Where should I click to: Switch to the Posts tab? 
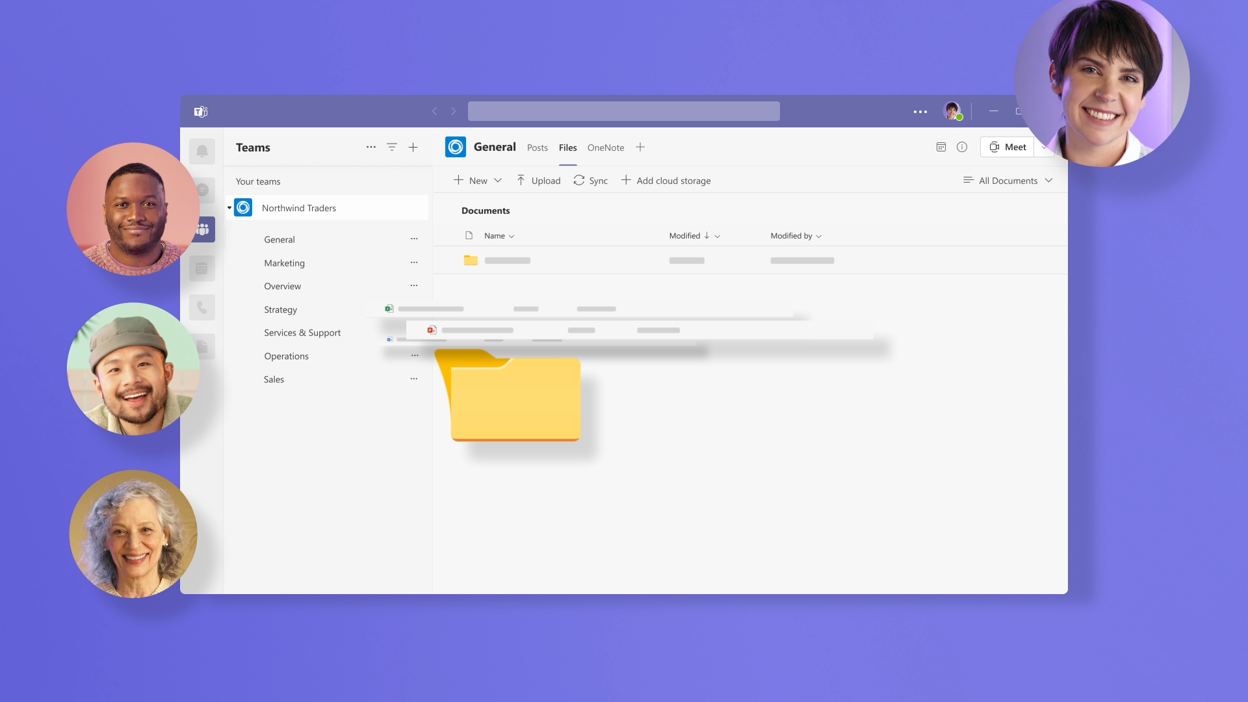tap(538, 148)
